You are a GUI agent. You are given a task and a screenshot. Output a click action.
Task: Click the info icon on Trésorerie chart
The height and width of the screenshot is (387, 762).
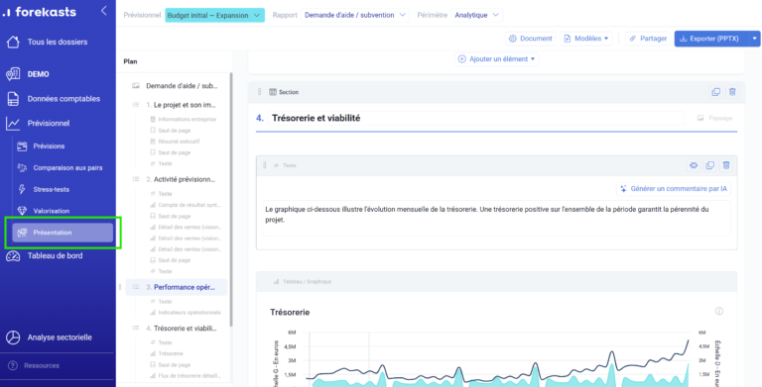point(719,311)
